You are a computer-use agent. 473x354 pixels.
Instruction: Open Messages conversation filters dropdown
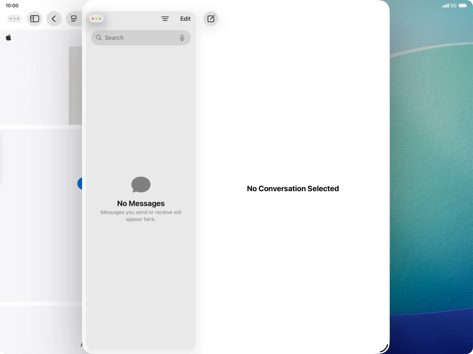pyautogui.click(x=165, y=18)
